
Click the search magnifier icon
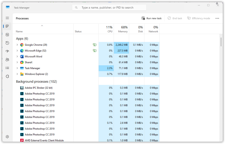76,8
